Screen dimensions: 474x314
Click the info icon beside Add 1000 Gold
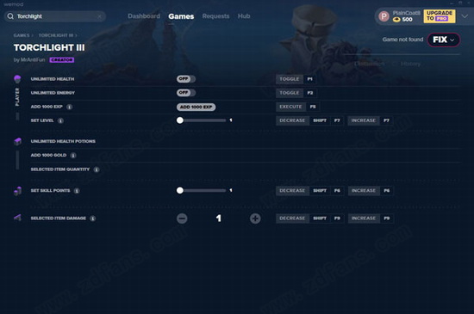(x=73, y=156)
